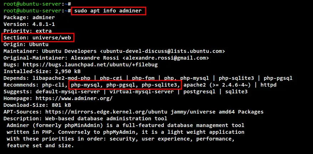Screen dimensions: 313x154
Task: Click the 'Priority: extra' line
Action: click(x=27, y=31)
